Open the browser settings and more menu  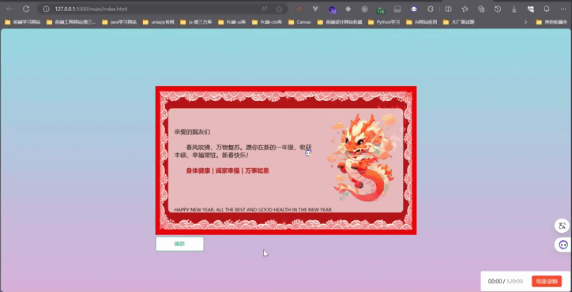563,9
